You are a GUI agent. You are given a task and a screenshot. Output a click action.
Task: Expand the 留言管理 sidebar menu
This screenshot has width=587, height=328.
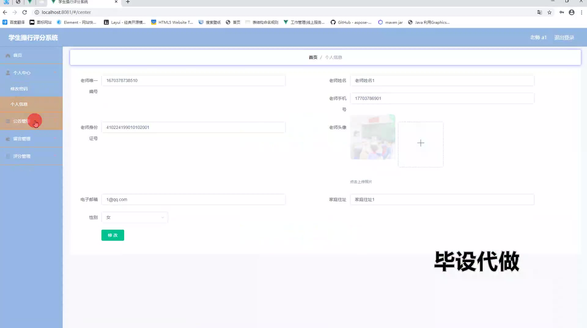[31, 139]
